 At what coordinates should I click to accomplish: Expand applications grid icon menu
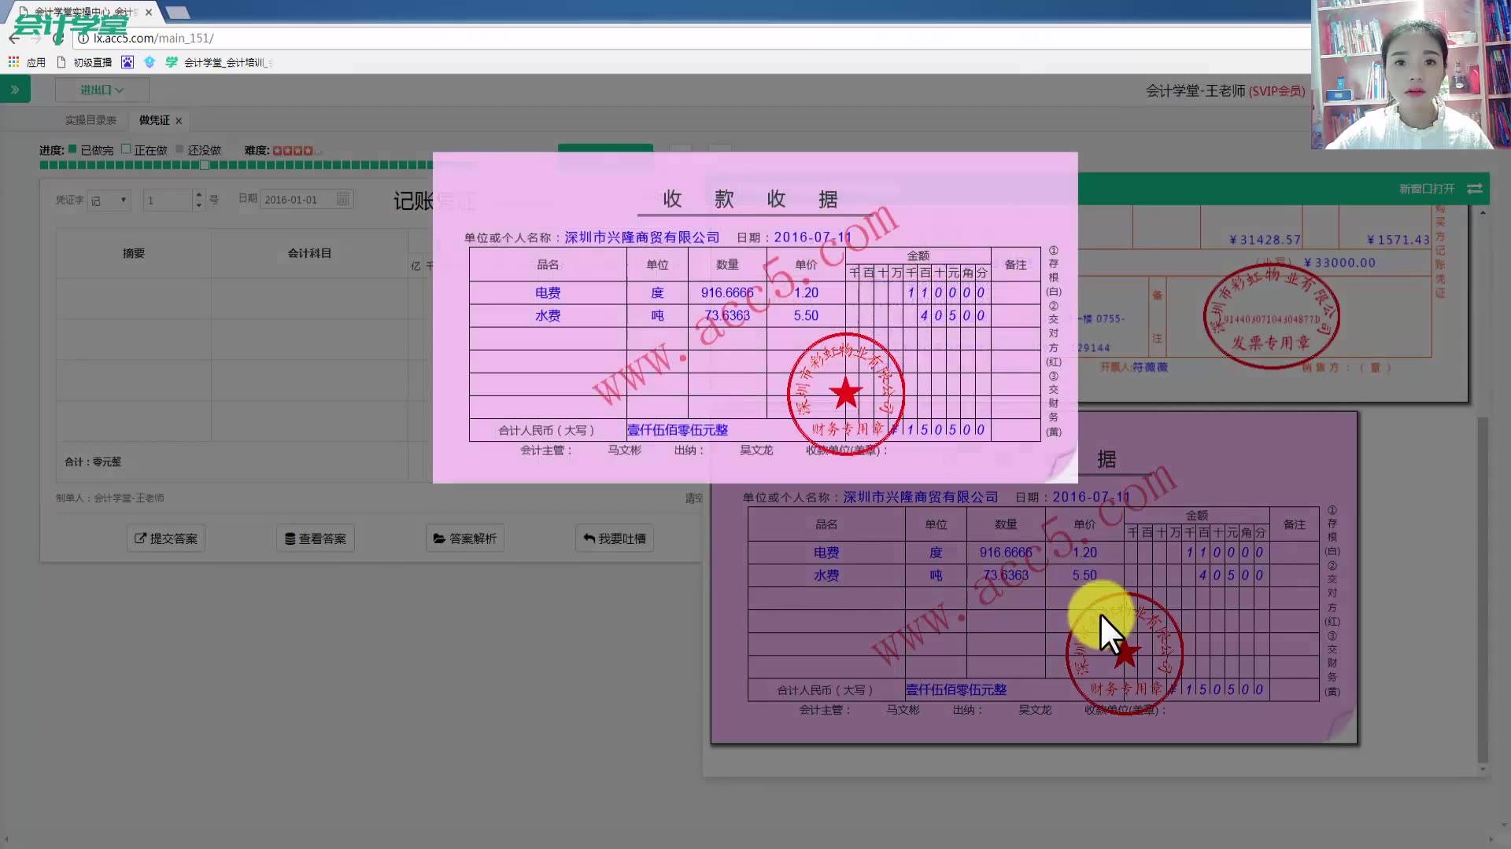[x=13, y=62]
